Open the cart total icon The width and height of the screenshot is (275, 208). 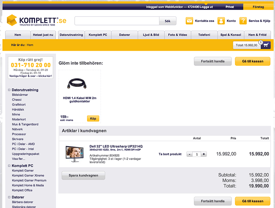[x=264, y=45]
